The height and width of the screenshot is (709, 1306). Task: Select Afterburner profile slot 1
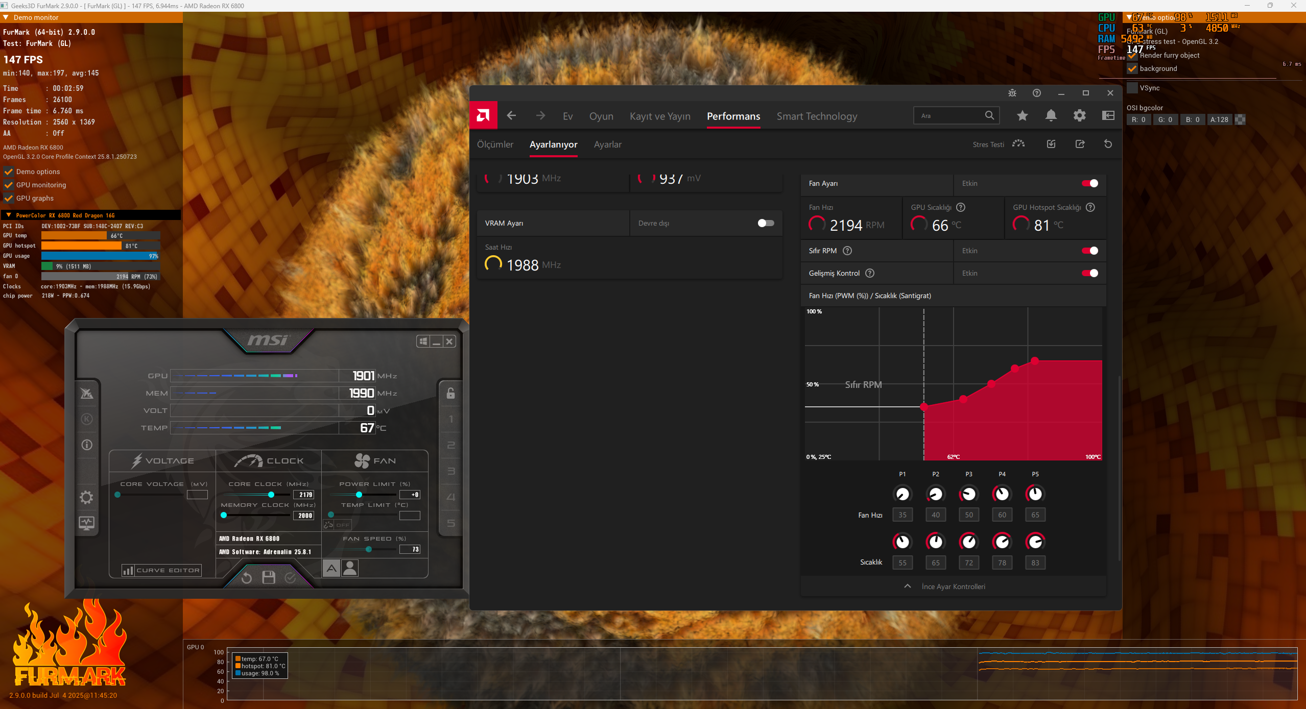tap(450, 419)
